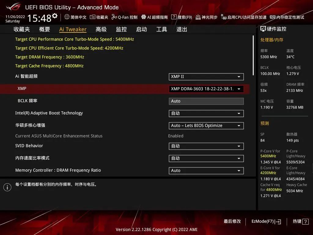Open the Ai 智能超频 XMP II dropdown
This screenshot has width=313, height=235.
point(206,77)
